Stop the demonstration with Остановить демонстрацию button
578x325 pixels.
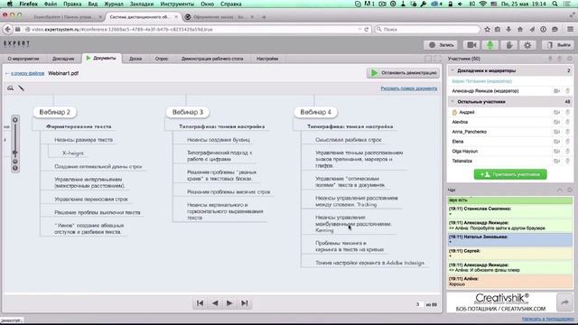coord(403,73)
